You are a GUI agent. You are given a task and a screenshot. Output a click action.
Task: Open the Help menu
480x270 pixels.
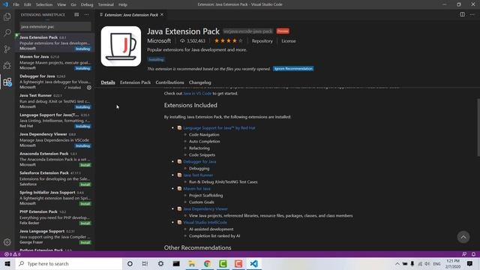click(123, 4)
